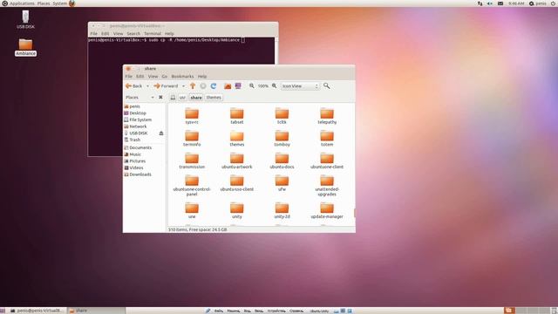The width and height of the screenshot is (558, 314).
Task: Select the USB DISK desktop icon
Action: (25, 19)
